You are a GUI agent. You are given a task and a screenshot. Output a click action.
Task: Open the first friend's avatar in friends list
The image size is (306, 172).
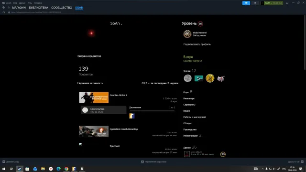coord(187,154)
